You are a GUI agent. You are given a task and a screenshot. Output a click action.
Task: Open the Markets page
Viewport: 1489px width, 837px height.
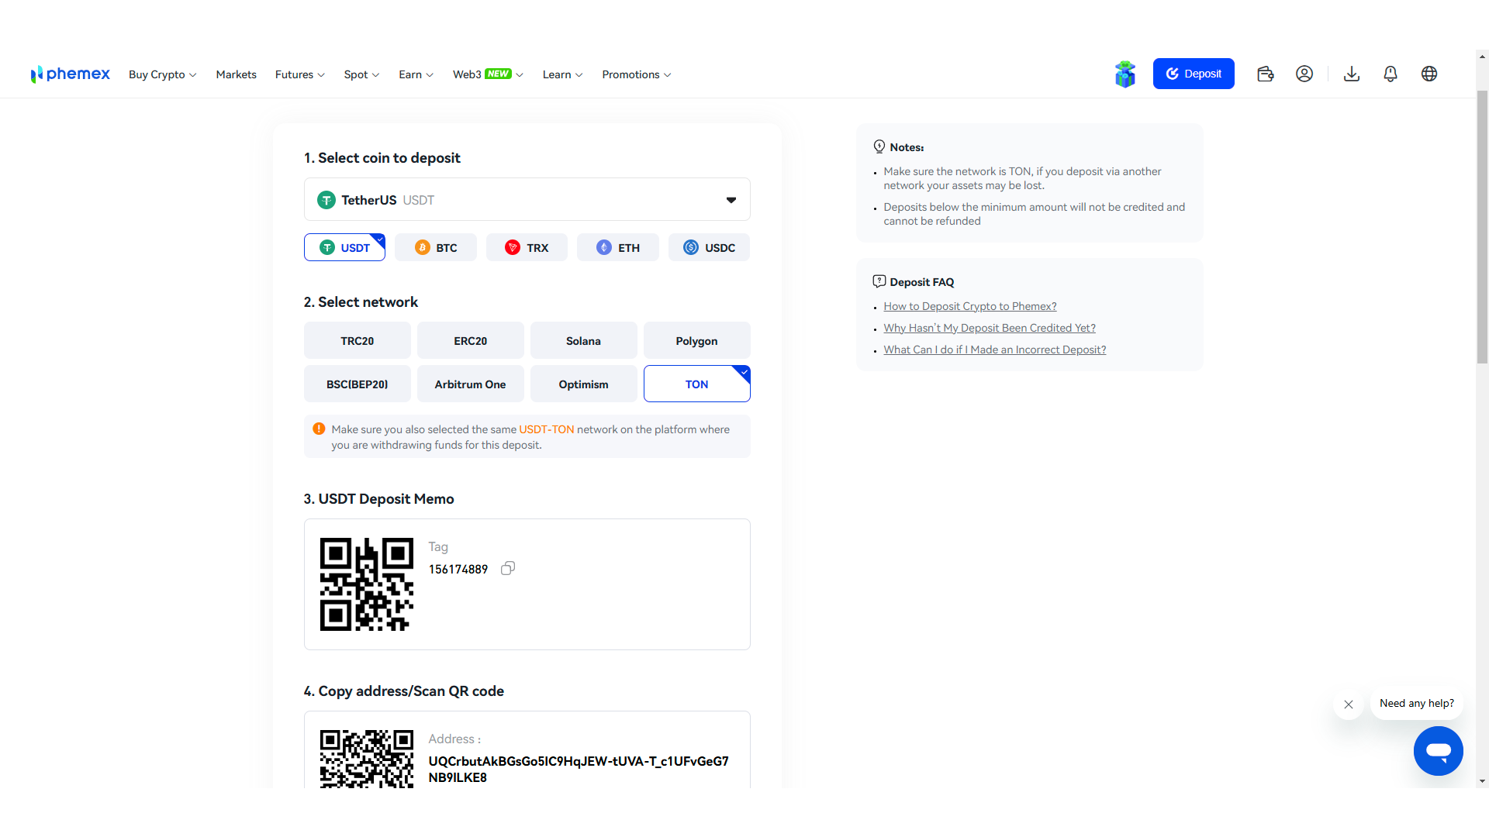236,74
